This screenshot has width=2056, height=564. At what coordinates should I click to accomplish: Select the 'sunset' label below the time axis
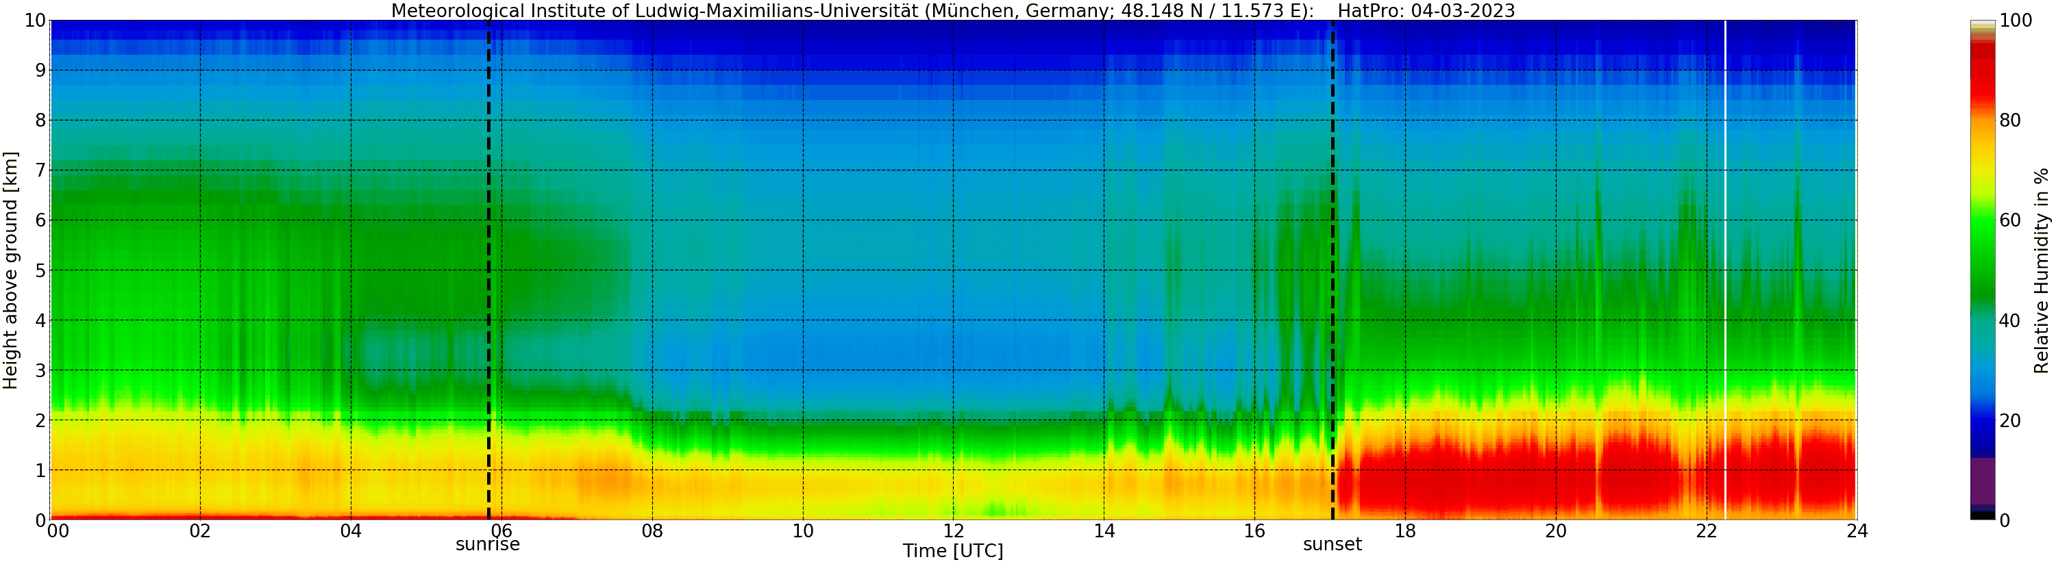point(1332,544)
